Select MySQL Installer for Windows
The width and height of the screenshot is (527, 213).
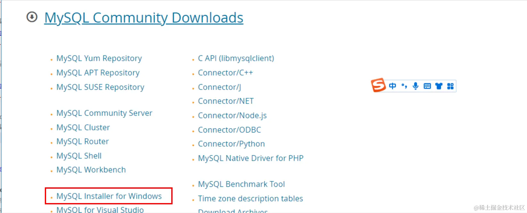tap(109, 196)
